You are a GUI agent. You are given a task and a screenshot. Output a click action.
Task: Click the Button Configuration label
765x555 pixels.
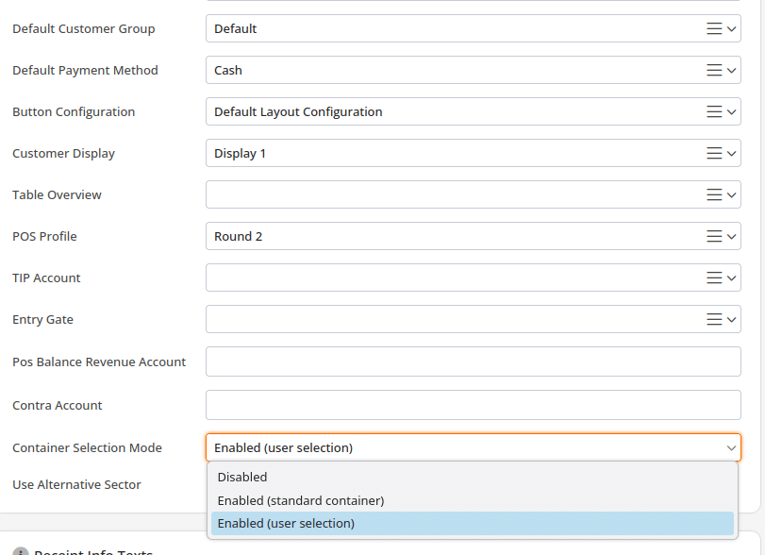pos(74,112)
